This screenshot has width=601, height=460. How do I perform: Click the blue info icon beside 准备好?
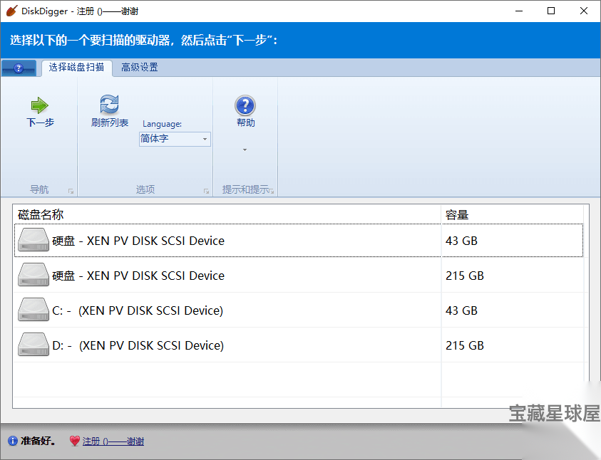coord(13,441)
